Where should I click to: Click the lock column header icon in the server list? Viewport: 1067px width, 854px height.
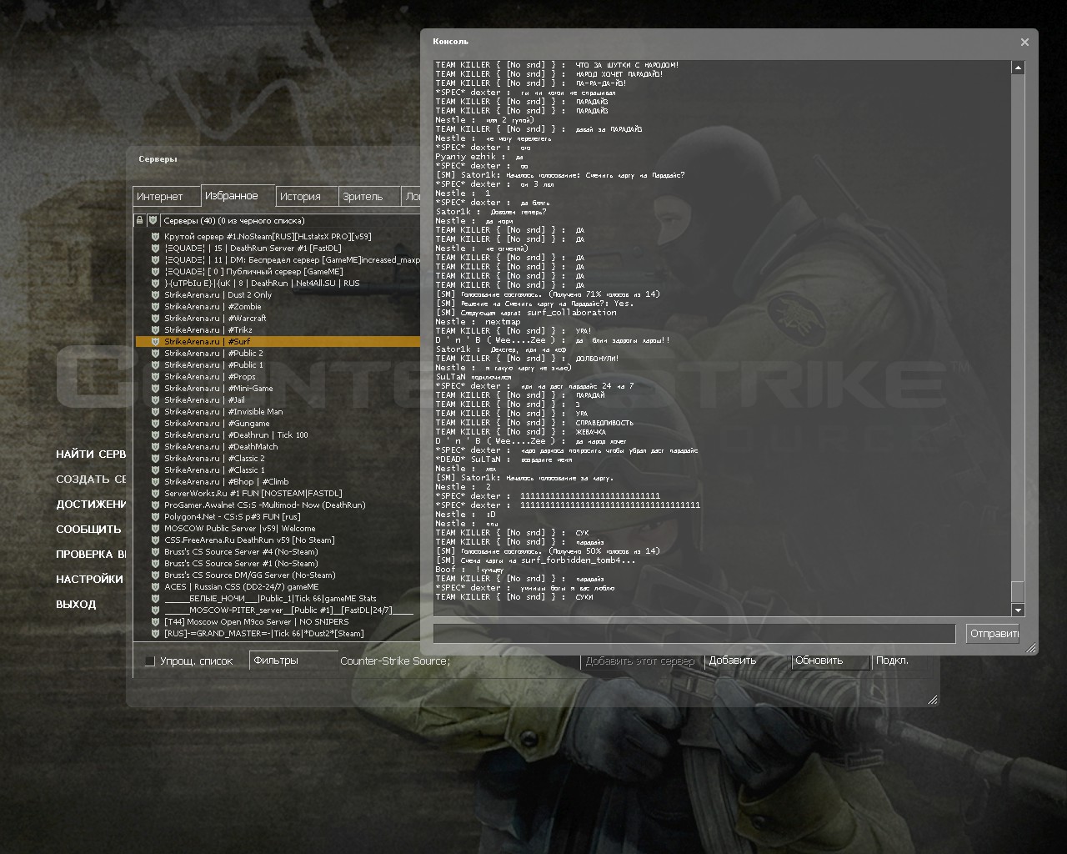click(140, 221)
